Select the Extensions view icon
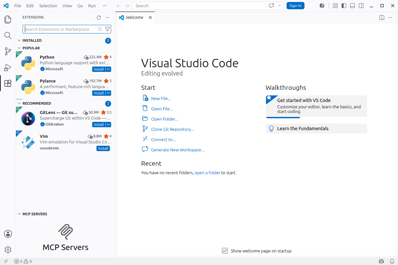Screen dimensions: 398x265 tap(8, 83)
